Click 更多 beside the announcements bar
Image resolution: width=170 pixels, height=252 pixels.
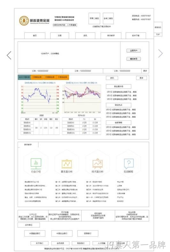145,71
